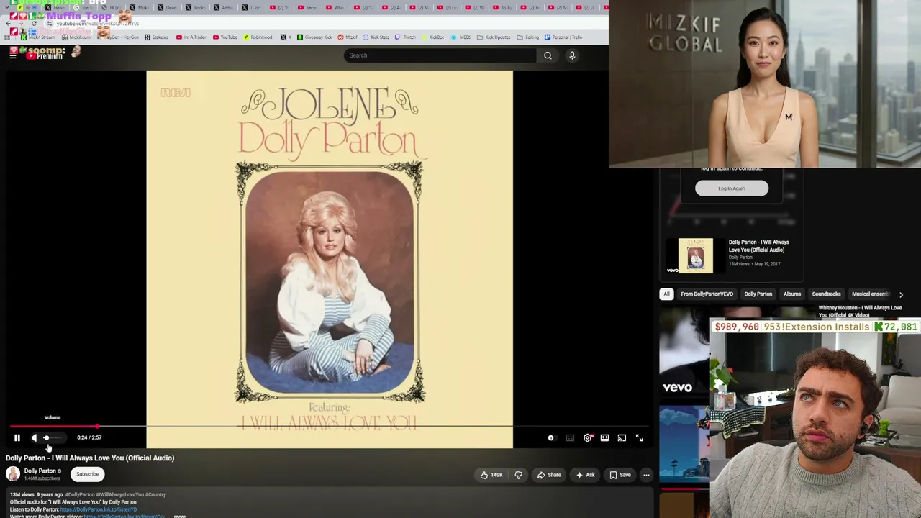Expand the description with '...more'

click(179, 516)
